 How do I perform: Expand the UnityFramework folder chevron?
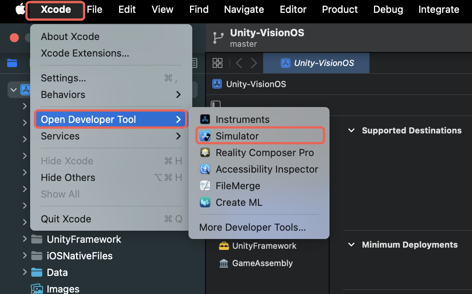(25, 239)
